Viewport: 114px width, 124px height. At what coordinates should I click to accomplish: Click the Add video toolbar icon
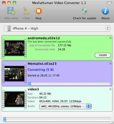click(x=11, y=11)
